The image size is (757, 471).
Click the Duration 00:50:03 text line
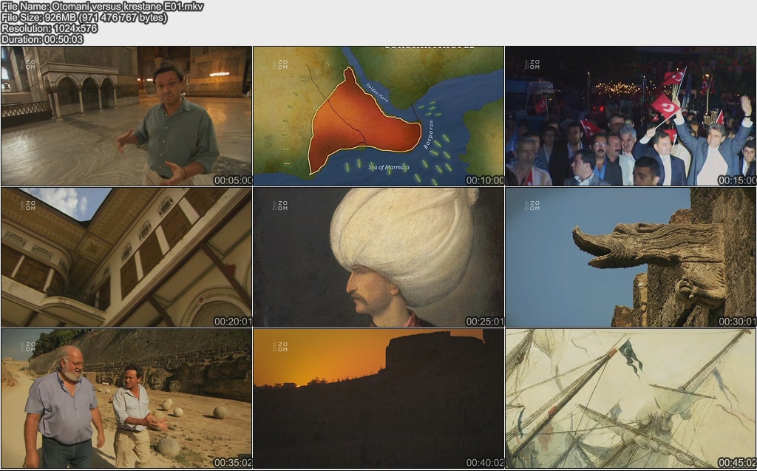(42, 39)
